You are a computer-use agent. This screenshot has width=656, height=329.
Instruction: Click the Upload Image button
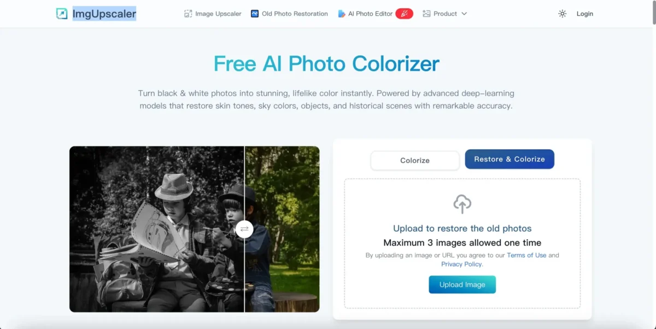(x=462, y=285)
